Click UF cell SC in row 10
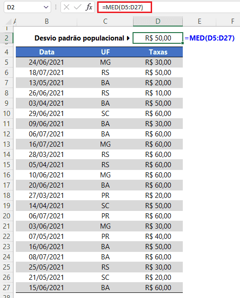Image resolution: width=240 pixels, height=298 pixels. point(105,114)
